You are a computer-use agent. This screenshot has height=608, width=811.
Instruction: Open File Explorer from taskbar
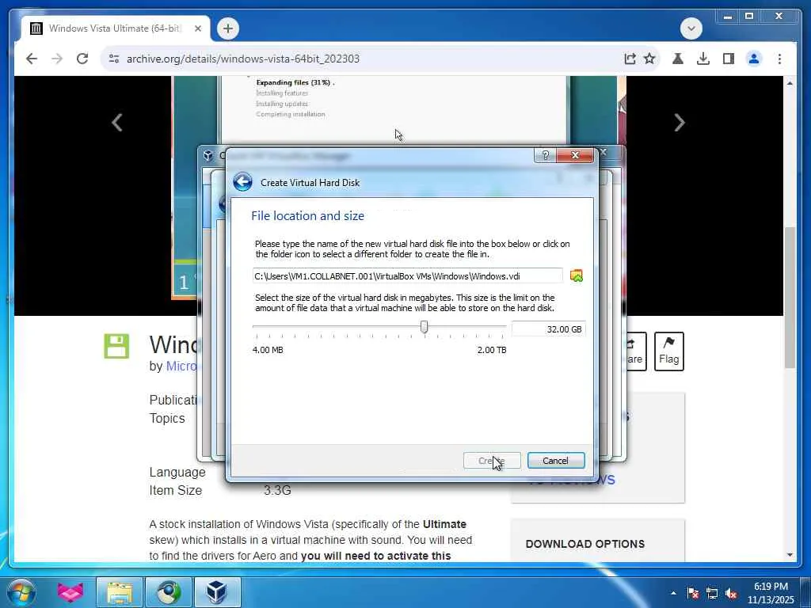[120, 592]
